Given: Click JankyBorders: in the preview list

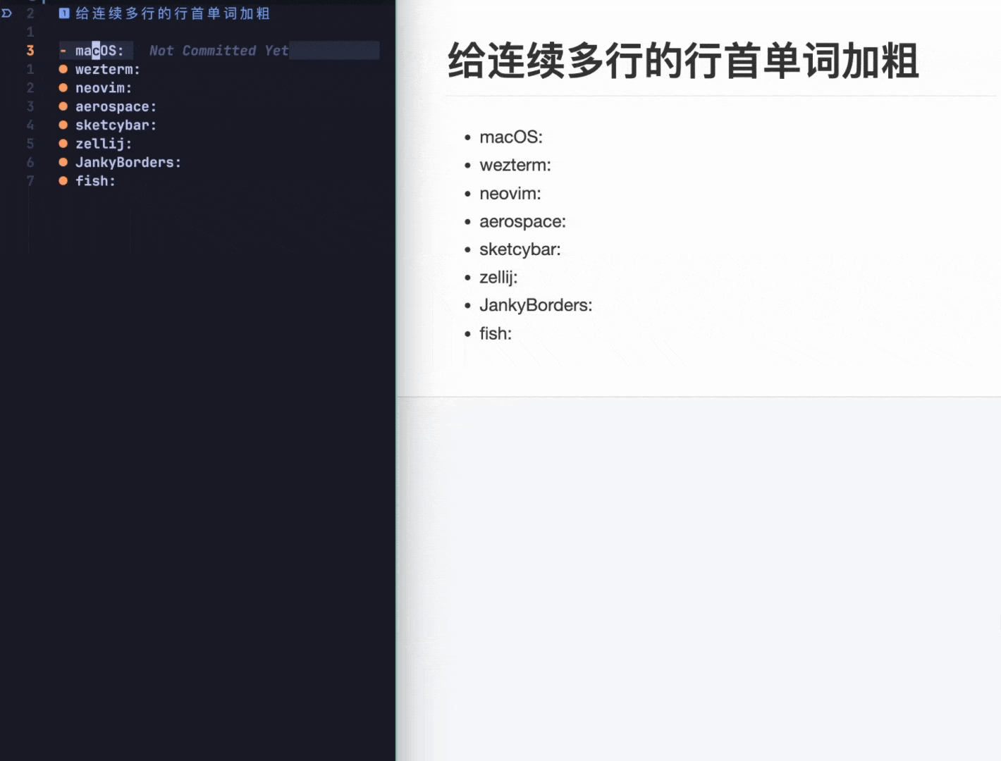Looking at the screenshot, I should pos(536,305).
